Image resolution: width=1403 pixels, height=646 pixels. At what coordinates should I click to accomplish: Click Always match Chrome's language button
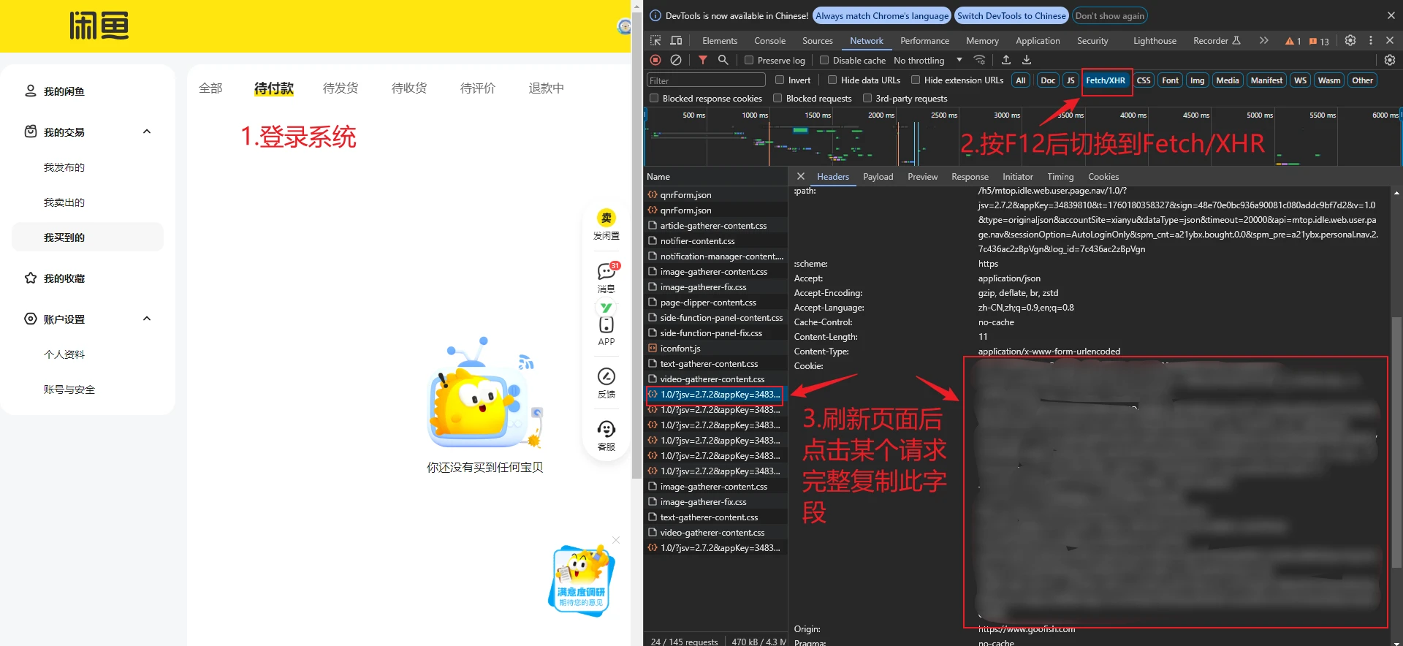click(x=882, y=15)
